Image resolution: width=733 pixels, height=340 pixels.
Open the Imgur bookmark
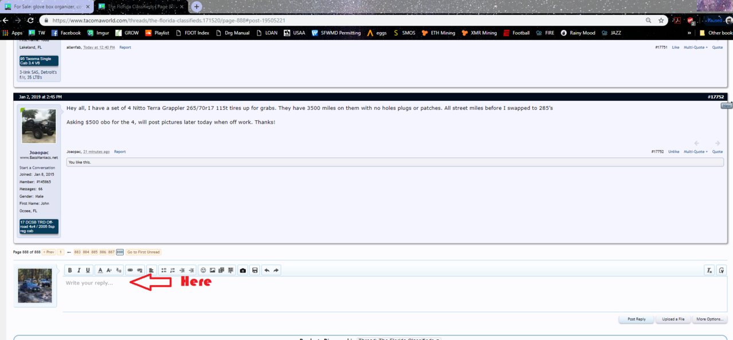98,33
